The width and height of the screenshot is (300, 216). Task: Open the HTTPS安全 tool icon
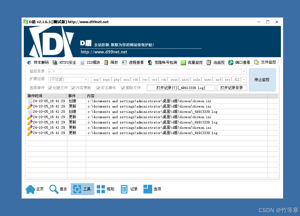pos(55,63)
